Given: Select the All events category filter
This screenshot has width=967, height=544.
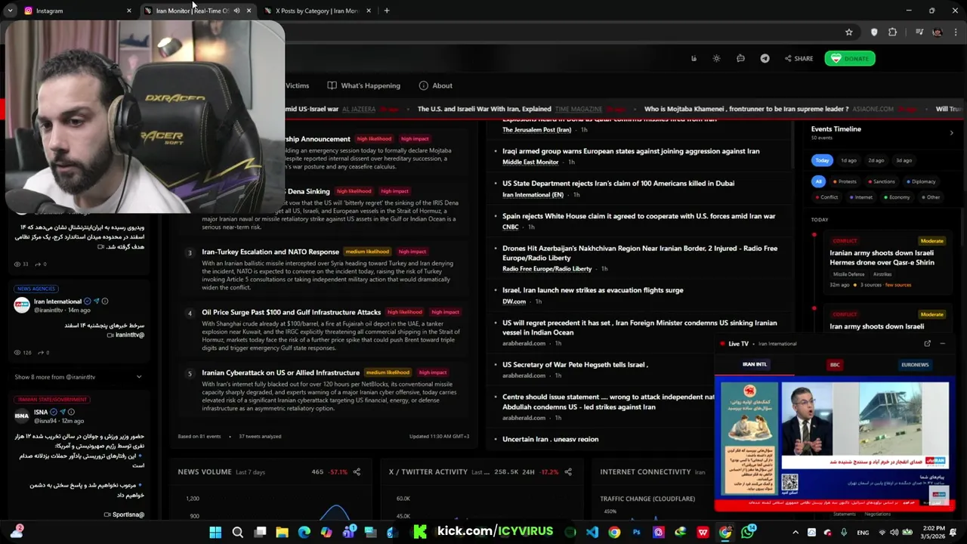Looking at the screenshot, I should [818, 181].
